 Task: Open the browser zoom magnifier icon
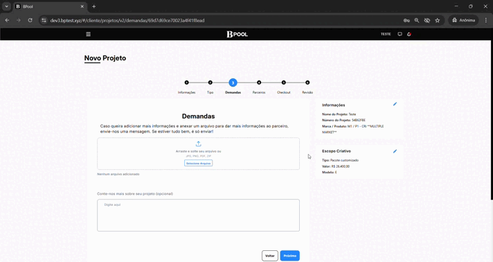(417, 20)
